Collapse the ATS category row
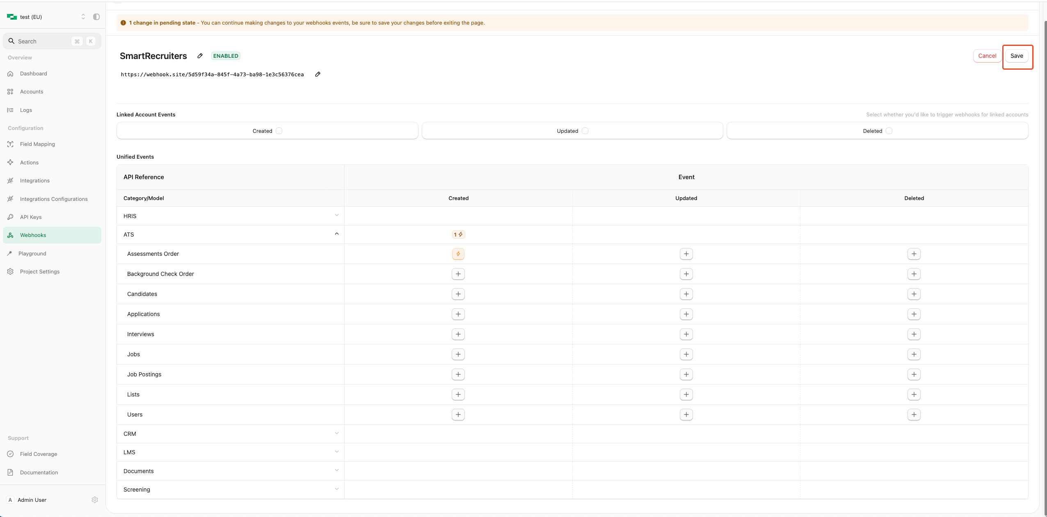 [x=336, y=234]
